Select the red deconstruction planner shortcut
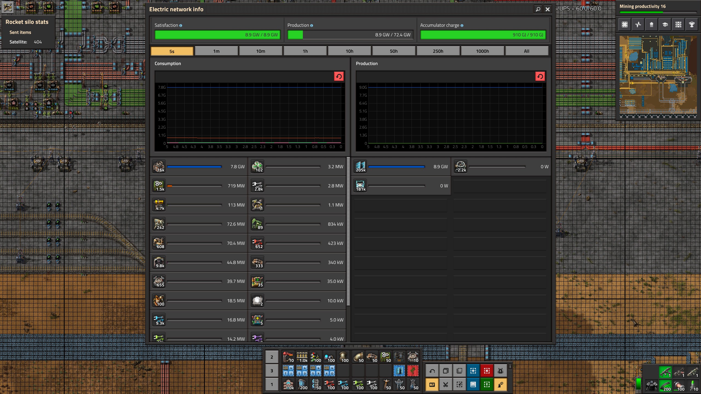This screenshot has height=394, width=701. point(487,371)
